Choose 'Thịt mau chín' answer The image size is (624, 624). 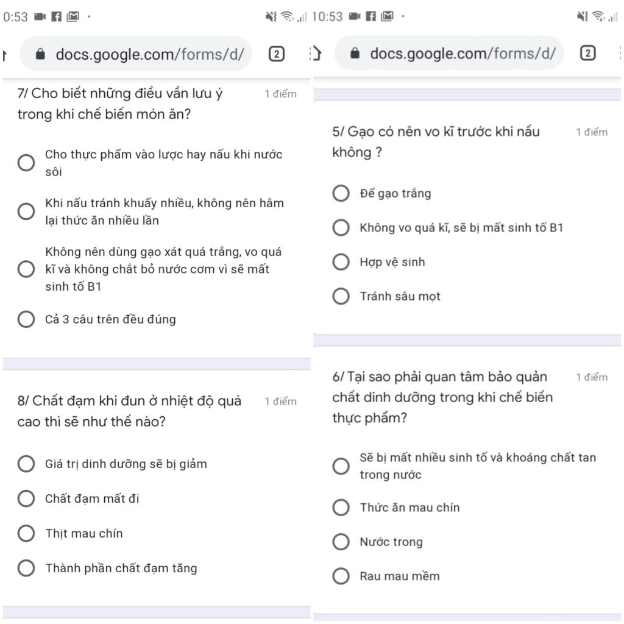26,534
